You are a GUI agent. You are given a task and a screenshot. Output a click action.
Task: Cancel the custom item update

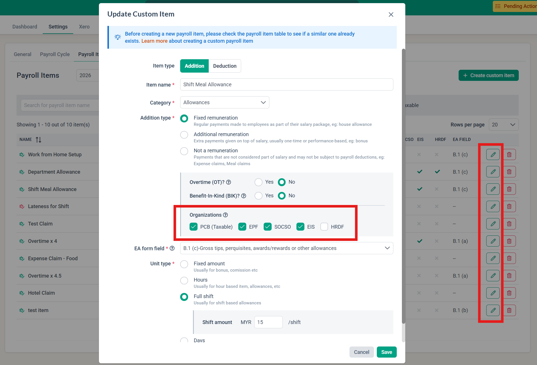tap(362, 352)
